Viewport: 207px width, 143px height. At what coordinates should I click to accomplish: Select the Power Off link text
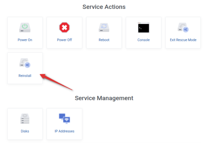(64, 40)
